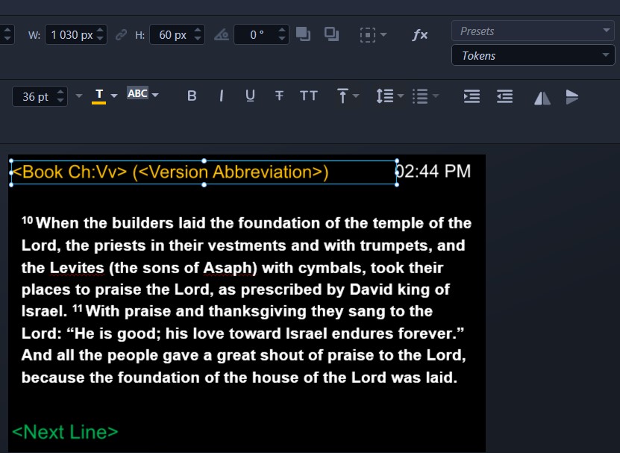The width and height of the screenshot is (620, 453).
Task: Click the send to back icon
Action: pyautogui.click(x=331, y=34)
